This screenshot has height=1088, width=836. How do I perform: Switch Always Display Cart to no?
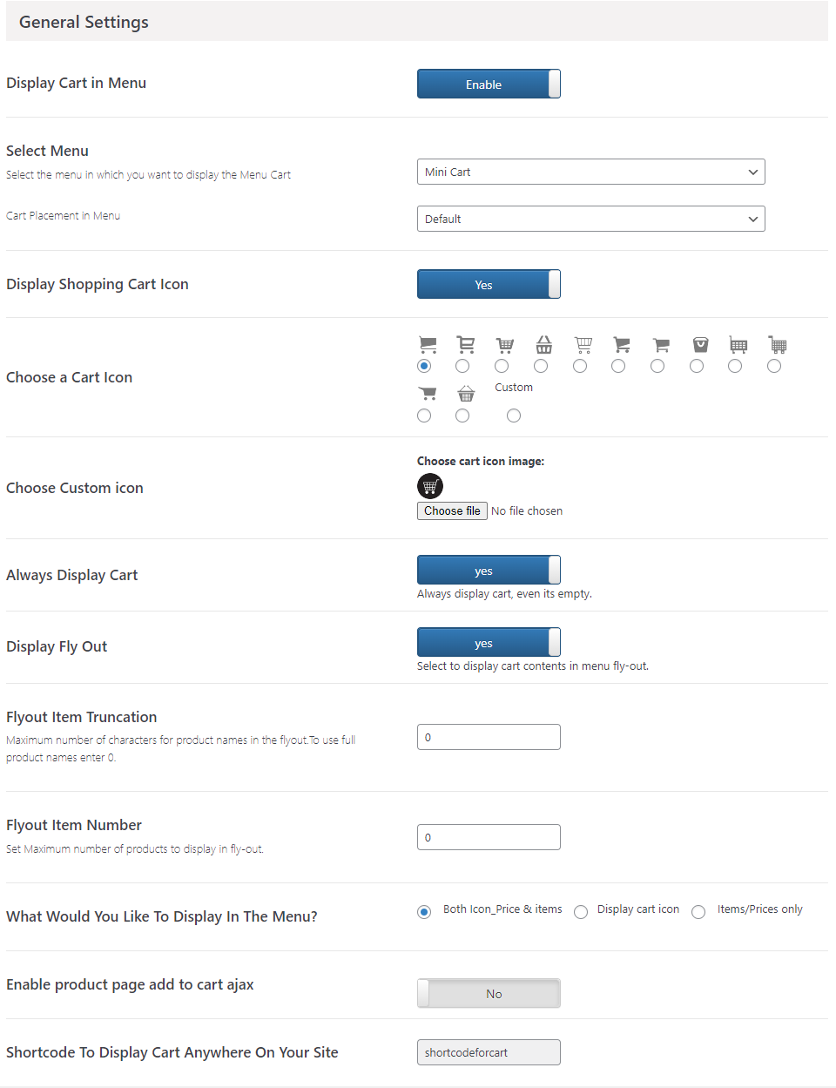point(489,570)
